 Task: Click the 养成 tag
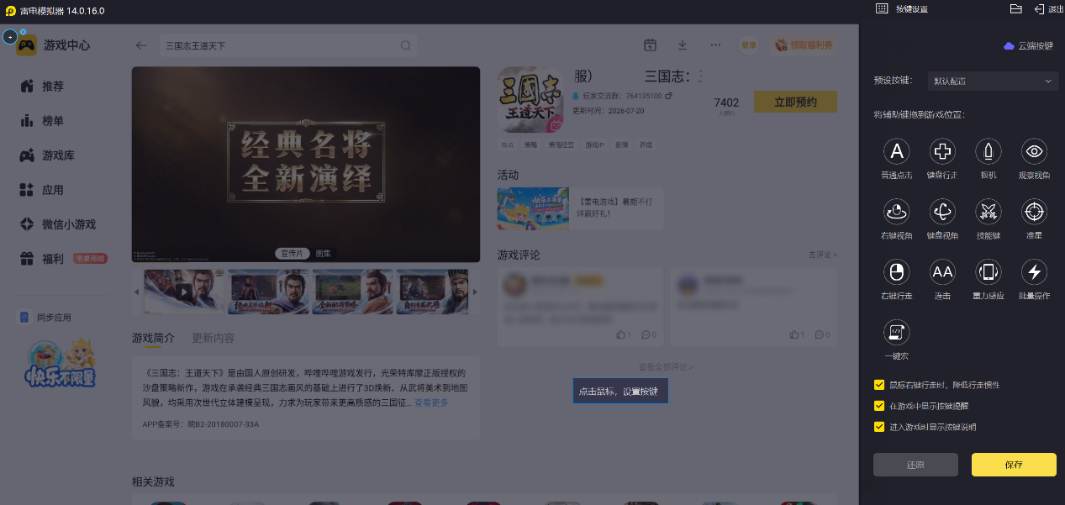(x=646, y=145)
